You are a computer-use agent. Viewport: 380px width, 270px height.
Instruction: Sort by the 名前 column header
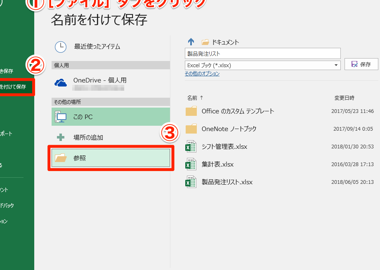click(x=192, y=98)
